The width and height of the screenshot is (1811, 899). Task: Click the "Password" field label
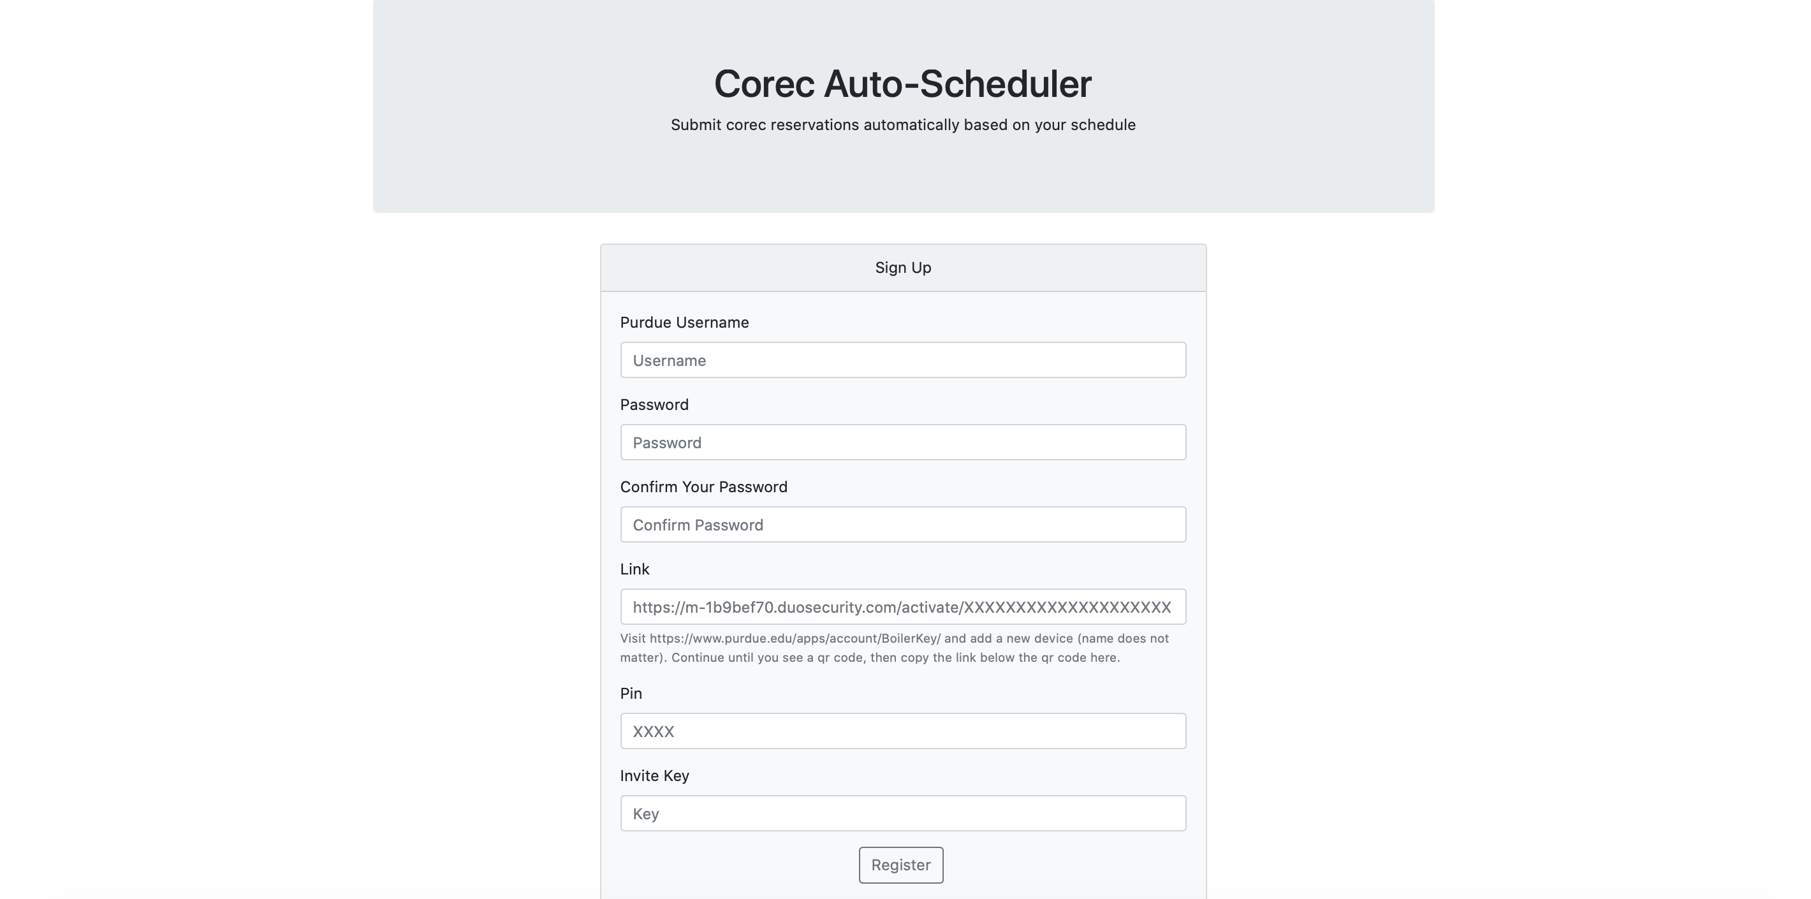coord(654,405)
